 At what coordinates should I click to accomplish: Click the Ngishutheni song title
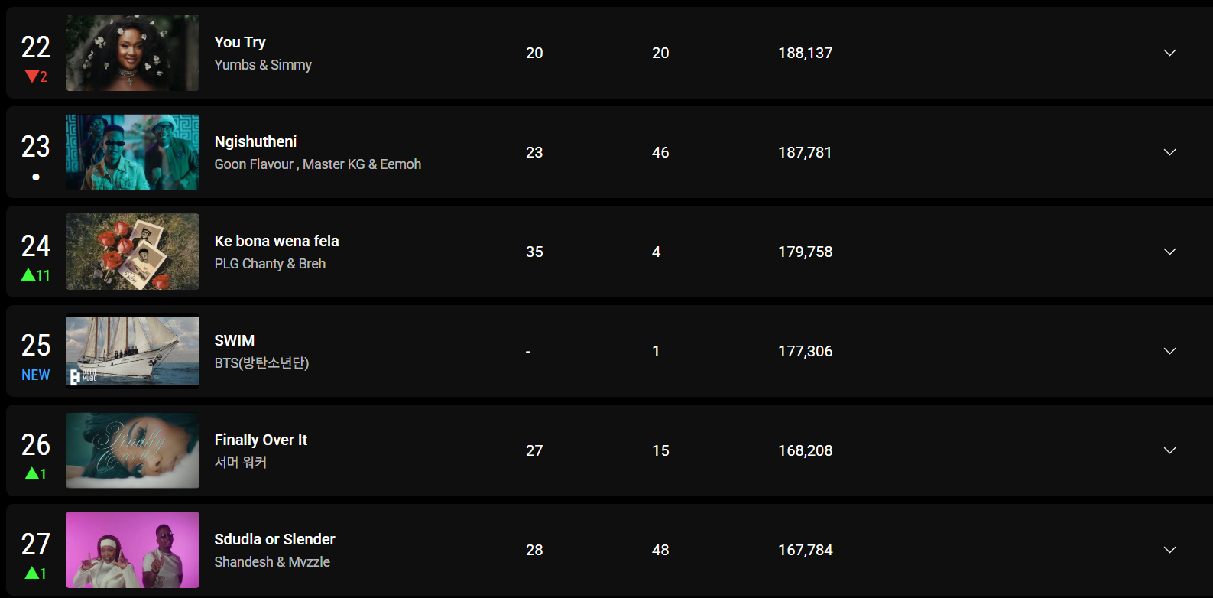(x=255, y=141)
